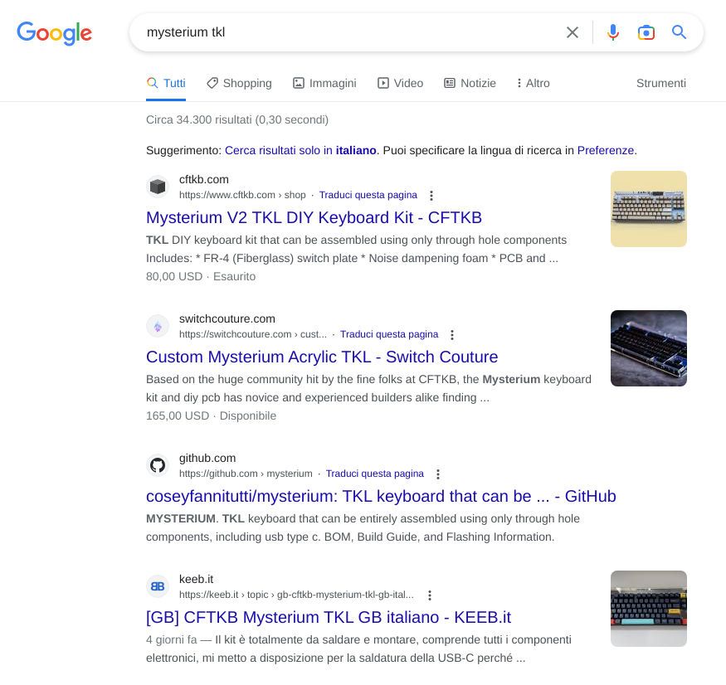
Task: Click the Switch Couture keyboard thumbnail
Action: pyautogui.click(x=648, y=348)
